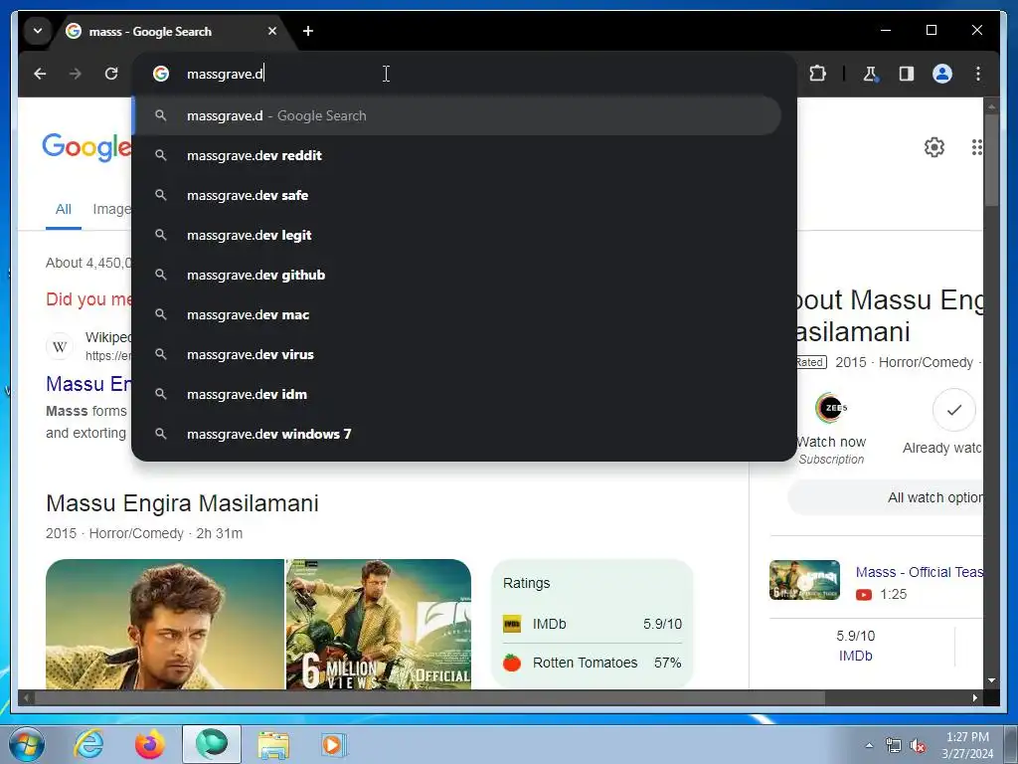Viewport: 1018px width, 764px height.
Task: Close the masss - Google Search tab
Action: coord(272,31)
